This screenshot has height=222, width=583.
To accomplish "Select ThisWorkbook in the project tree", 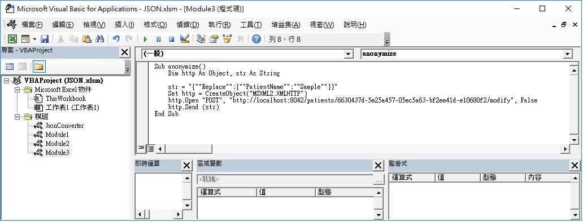I will 66,99.
